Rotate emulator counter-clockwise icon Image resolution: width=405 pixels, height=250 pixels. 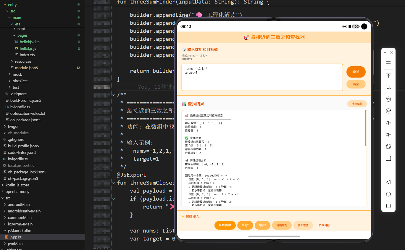tap(388, 99)
